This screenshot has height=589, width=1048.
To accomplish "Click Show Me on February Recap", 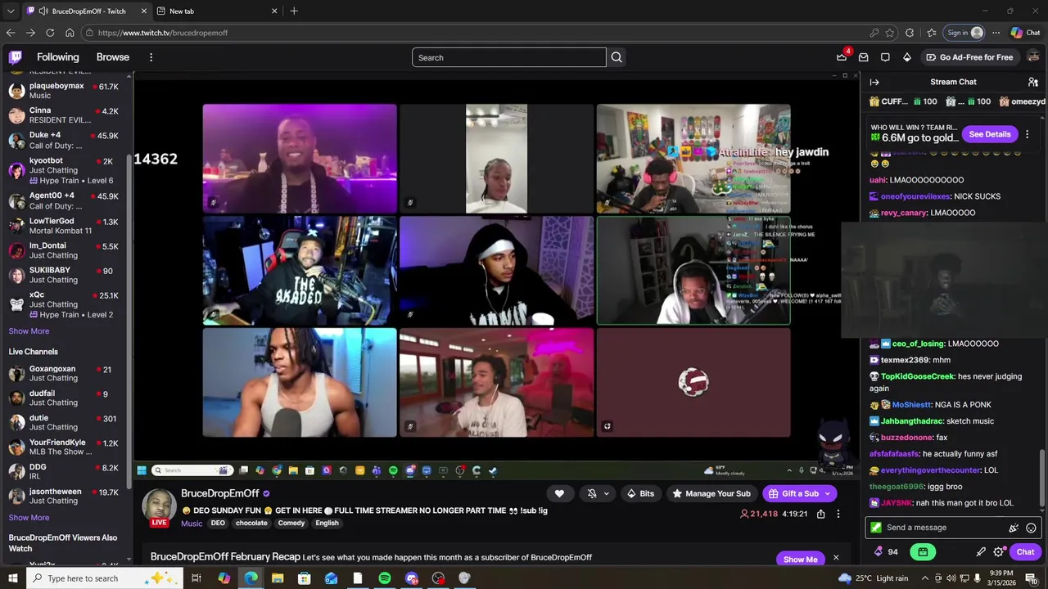I will (x=800, y=560).
